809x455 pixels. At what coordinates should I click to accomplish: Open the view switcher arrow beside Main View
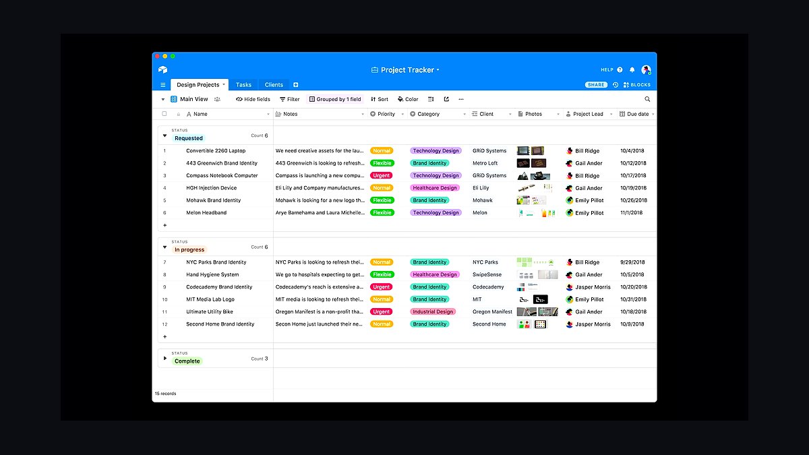pyautogui.click(x=162, y=99)
